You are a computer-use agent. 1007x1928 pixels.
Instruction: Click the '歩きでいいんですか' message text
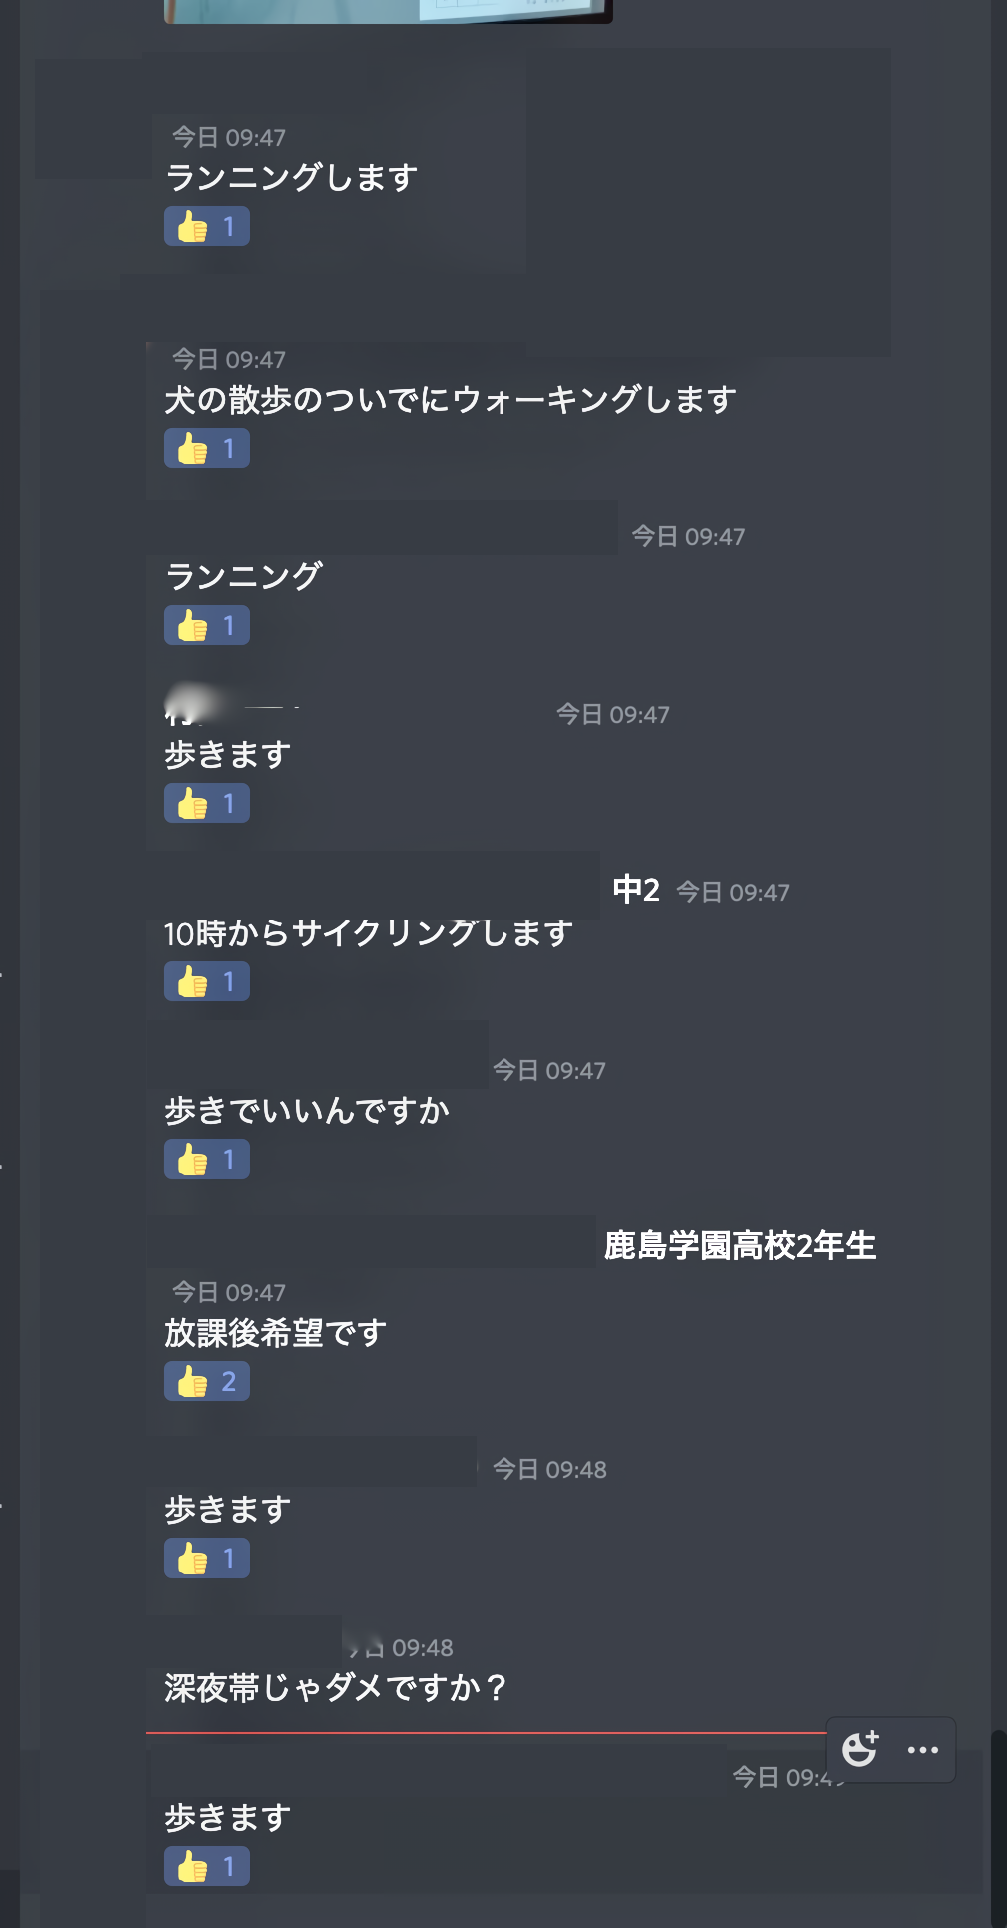[307, 1111]
